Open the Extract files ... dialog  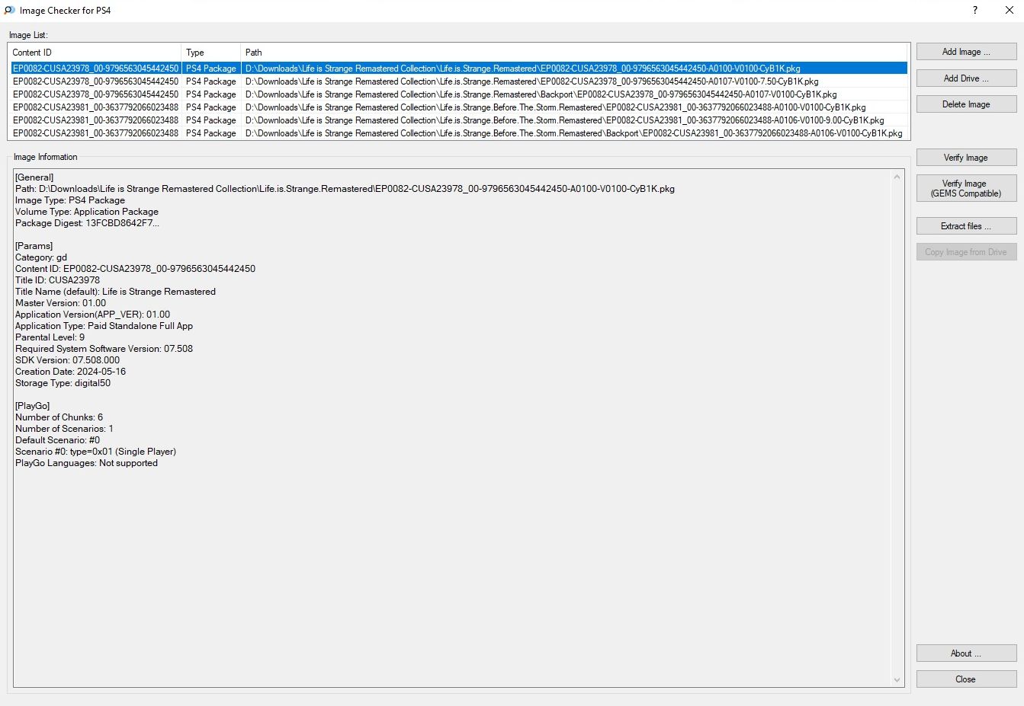point(966,226)
